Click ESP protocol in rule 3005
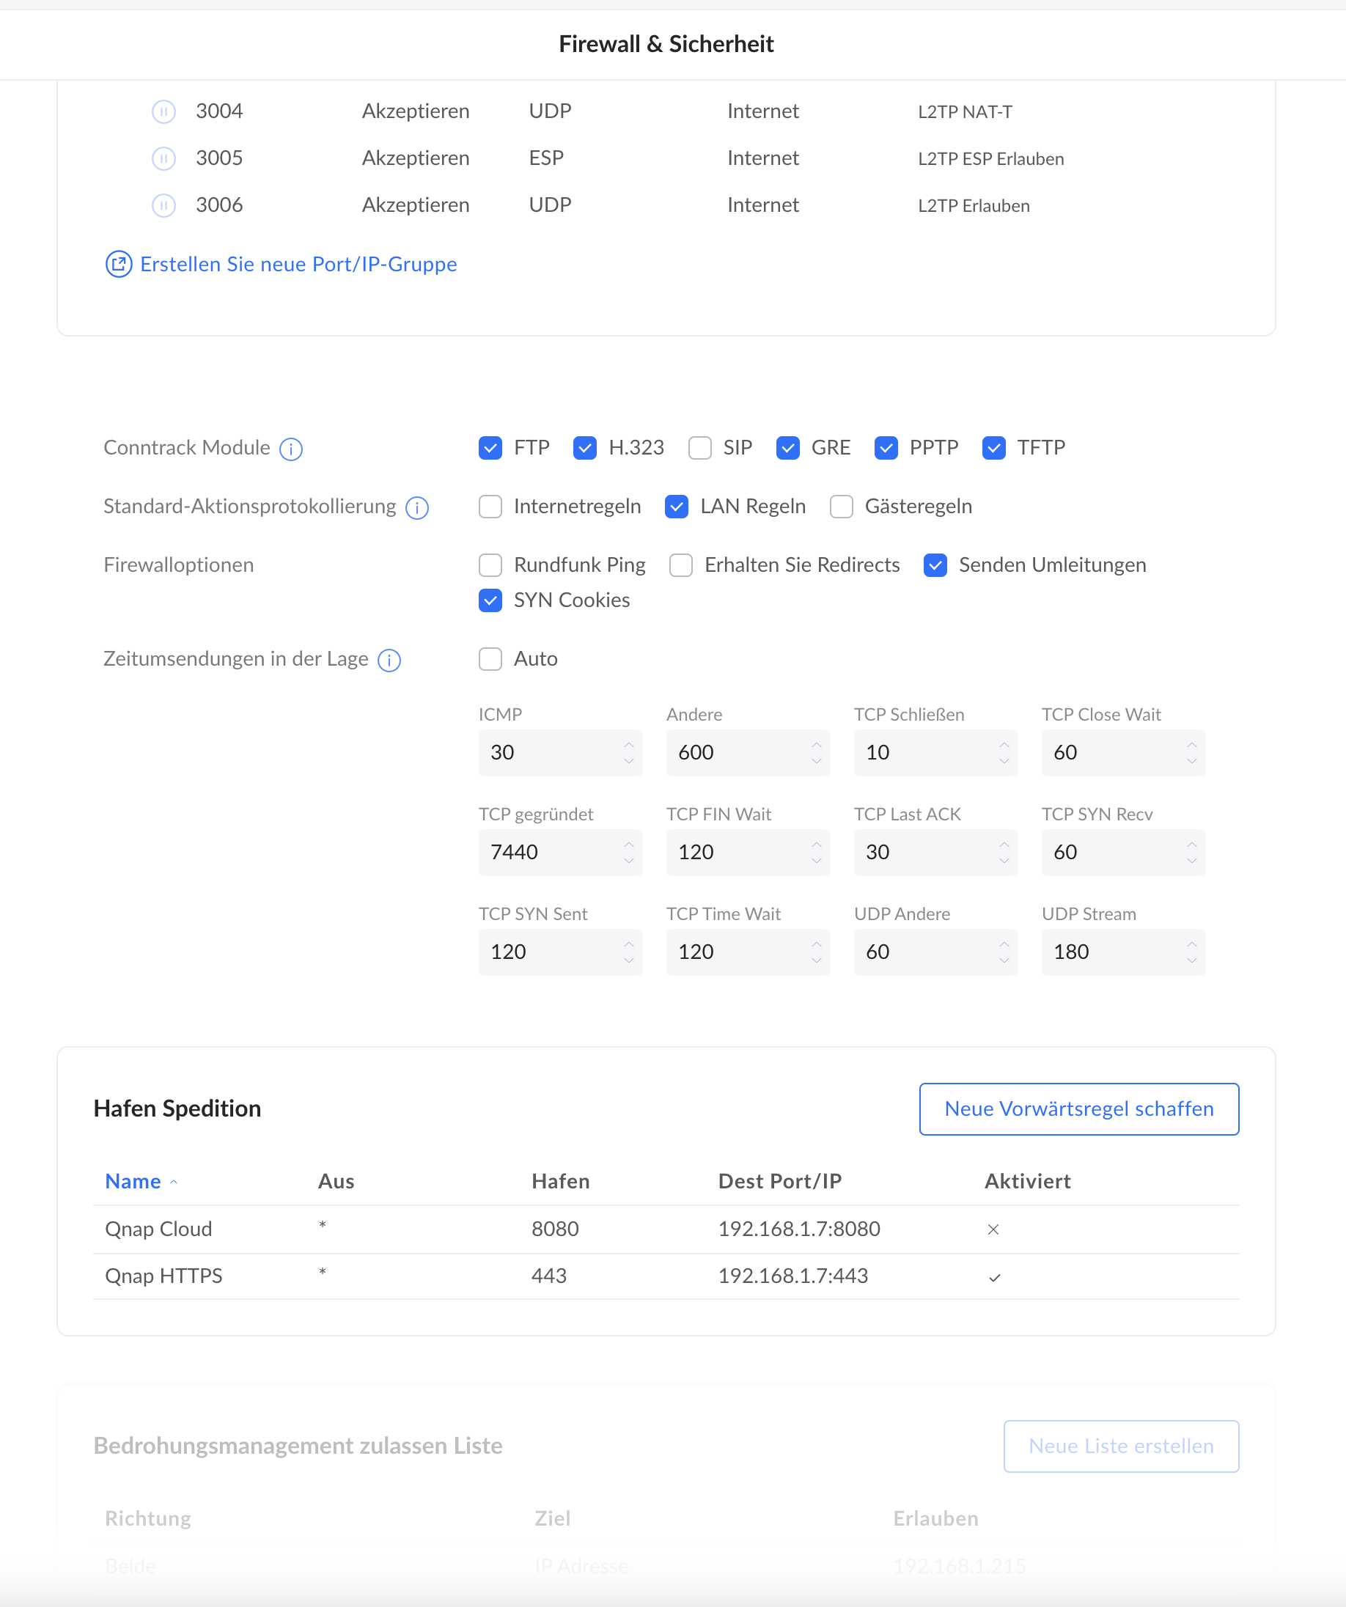Viewport: 1346px width, 1607px height. click(x=546, y=158)
